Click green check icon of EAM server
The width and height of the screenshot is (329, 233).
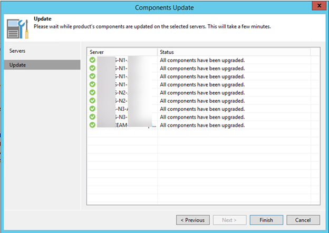(93, 125)
